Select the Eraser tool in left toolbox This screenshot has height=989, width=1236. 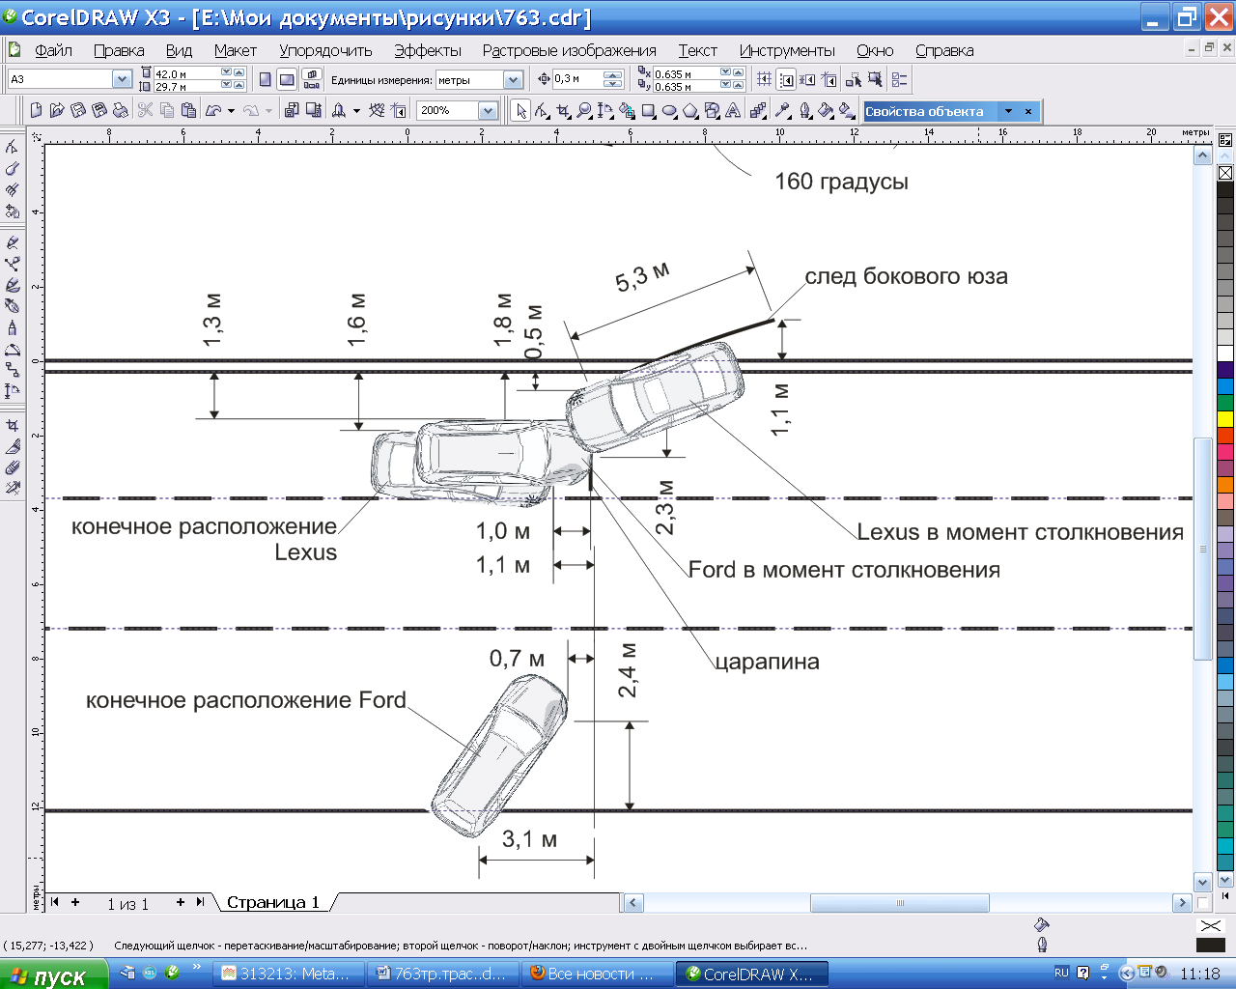[x=12, y=467]
